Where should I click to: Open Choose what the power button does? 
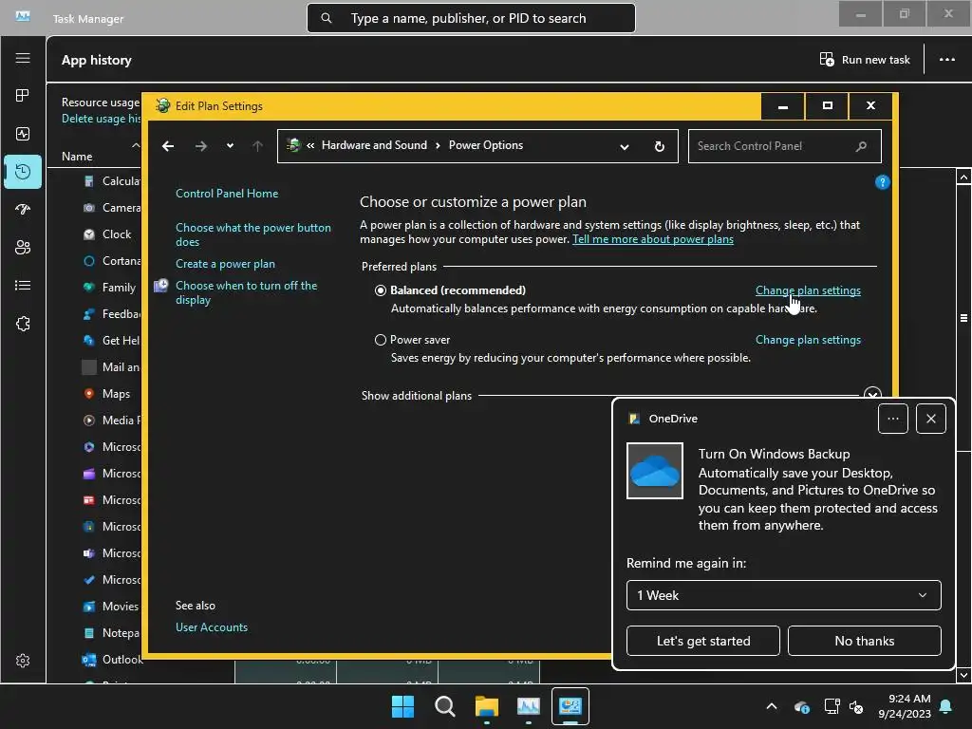252,234
